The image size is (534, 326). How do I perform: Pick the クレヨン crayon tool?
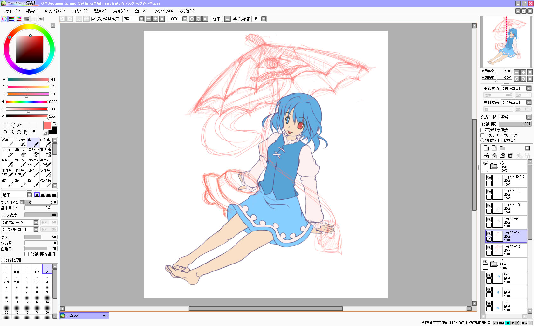[x=20, y=163]
